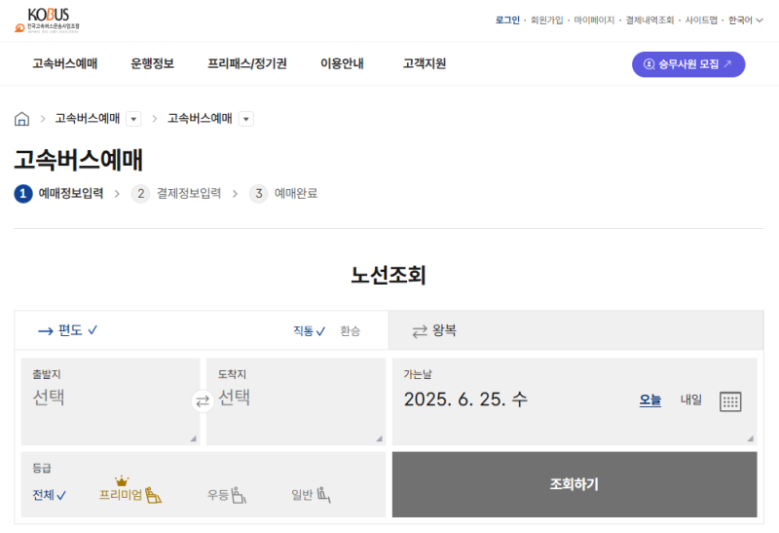The width and height of the screenshot is (779, 533).
Task: Open second 고속버스예매 breadcrumb dropdown
Action: (x=246, y=119)
